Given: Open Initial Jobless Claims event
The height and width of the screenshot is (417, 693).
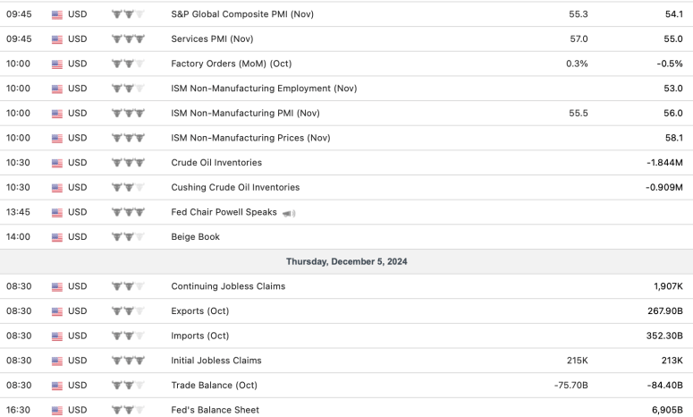Looking at the screenshot, I should tap(216, 361).
